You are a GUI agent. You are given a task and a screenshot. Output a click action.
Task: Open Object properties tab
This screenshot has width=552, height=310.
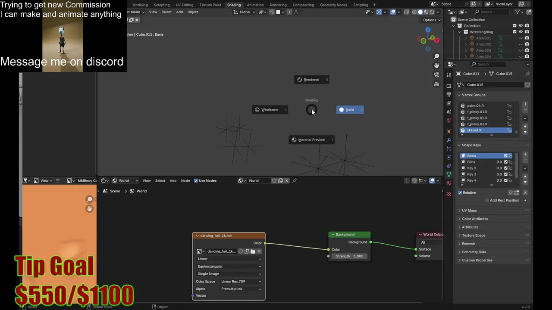(x=449, y=131)
